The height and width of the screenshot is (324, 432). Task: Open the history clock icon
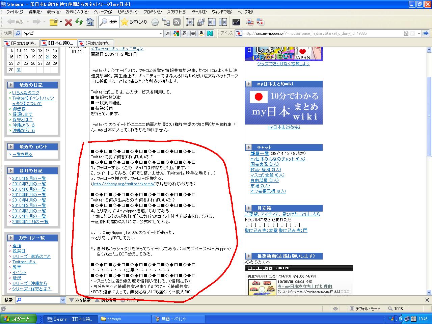(155, 22)
